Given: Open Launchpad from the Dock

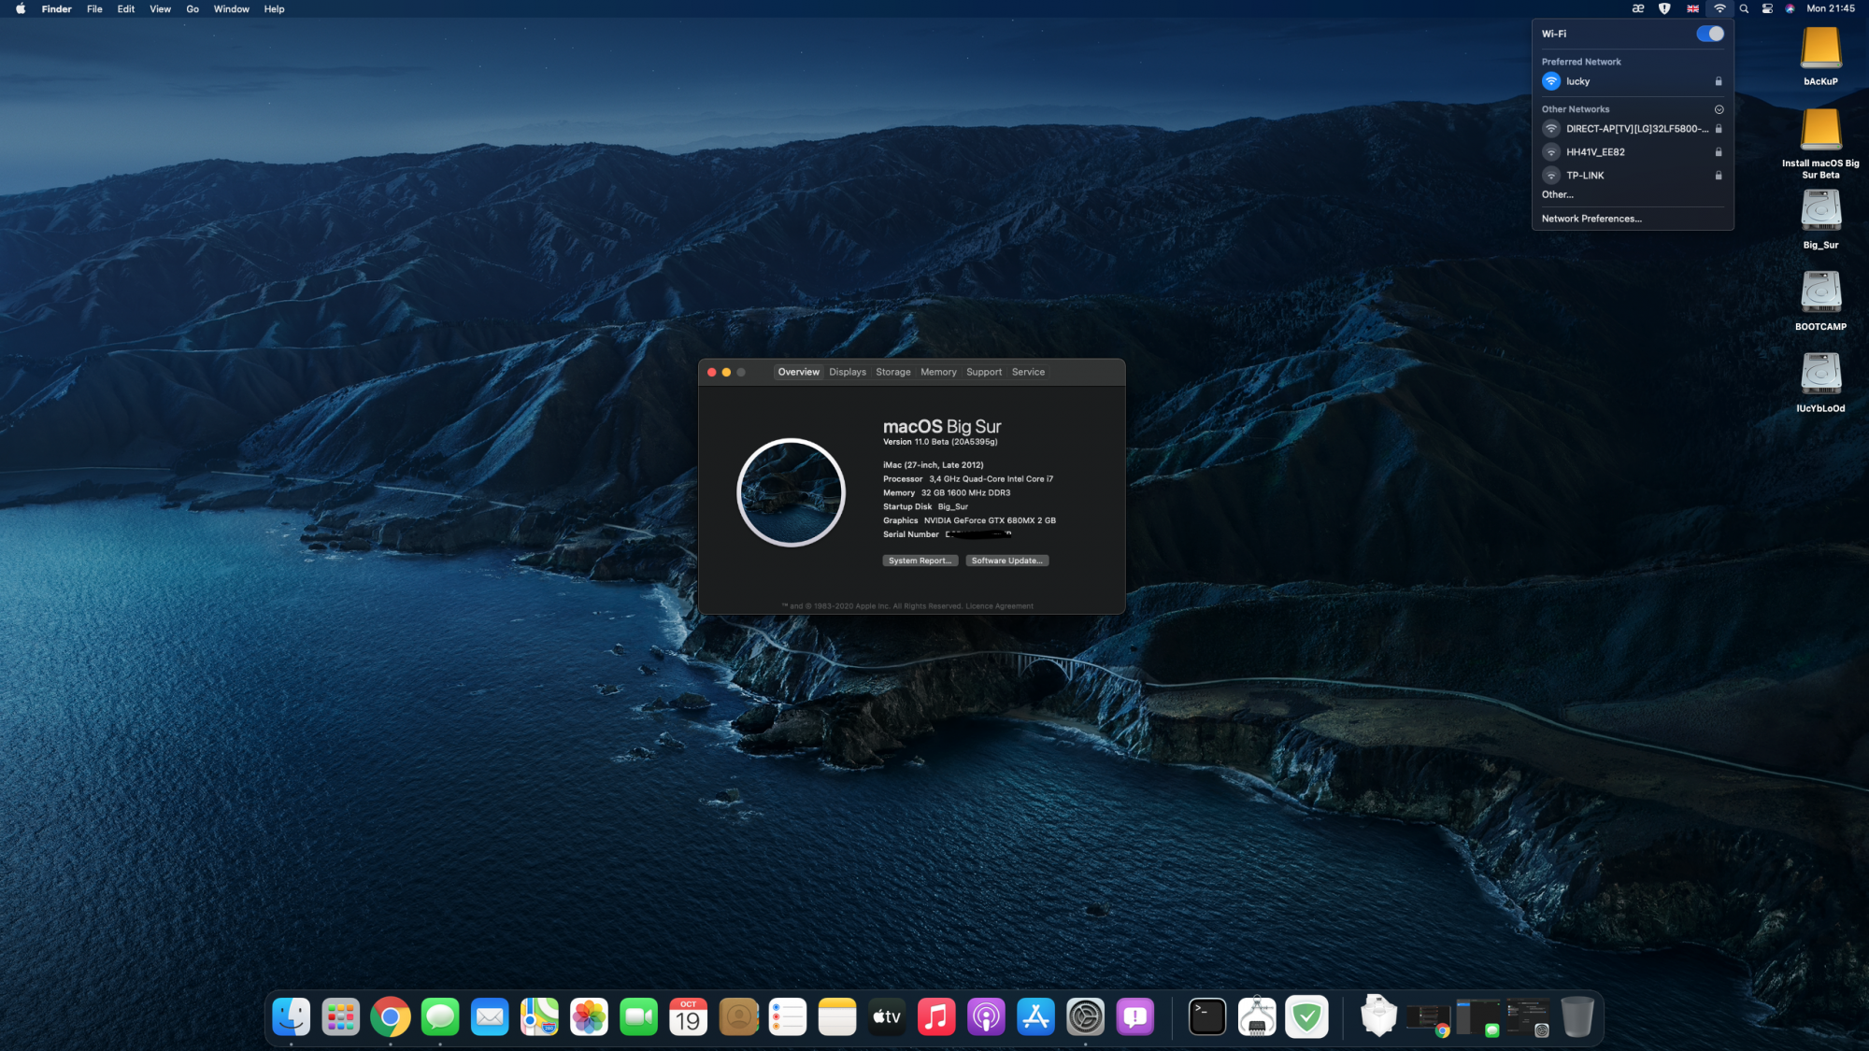Looking at the screenshot, I should click(340, 1017).
